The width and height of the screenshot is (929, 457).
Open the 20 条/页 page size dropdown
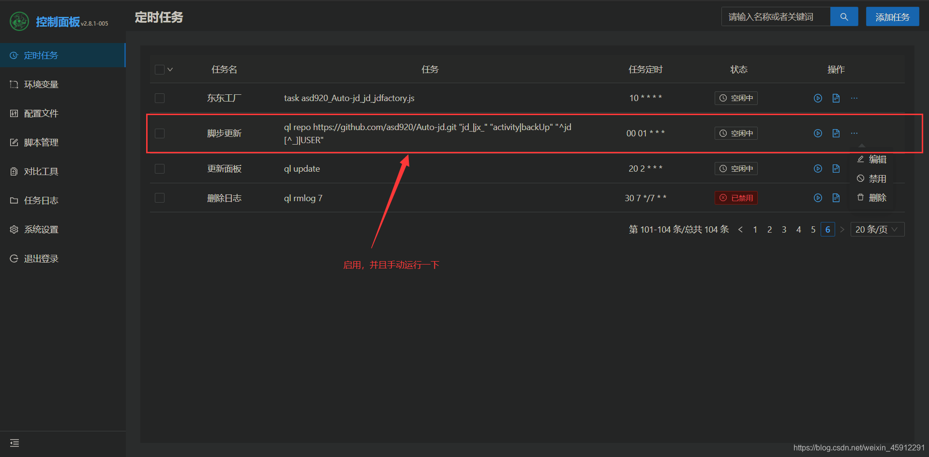[x=877, y=230]
